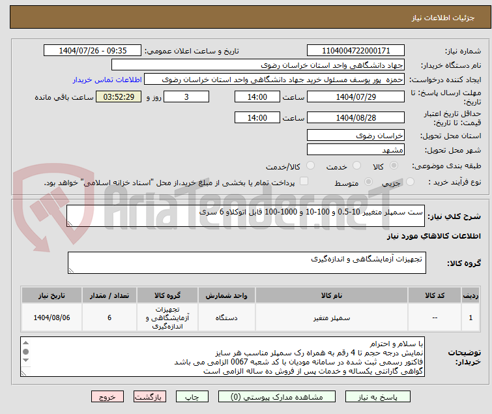Click the response deadline date 1404/07/29
This screenshot has height=414, width=492.
pos(356,96)
